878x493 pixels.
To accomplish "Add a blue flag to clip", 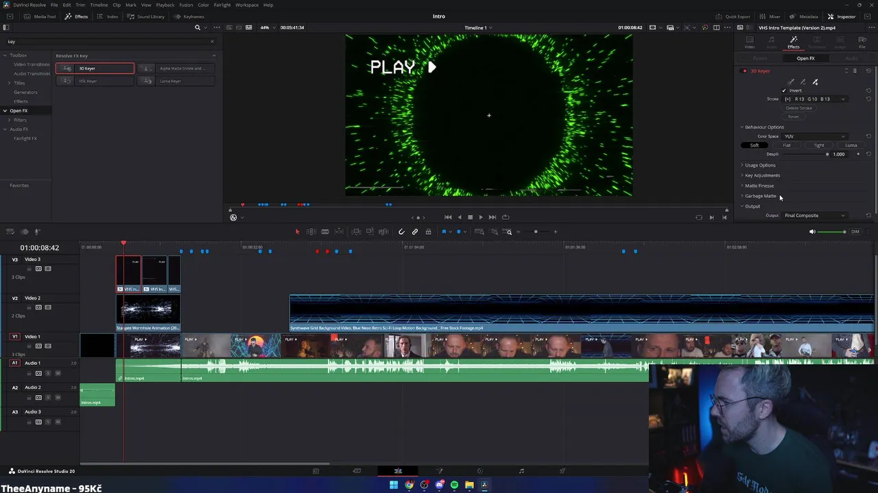I will pos(444,231).
